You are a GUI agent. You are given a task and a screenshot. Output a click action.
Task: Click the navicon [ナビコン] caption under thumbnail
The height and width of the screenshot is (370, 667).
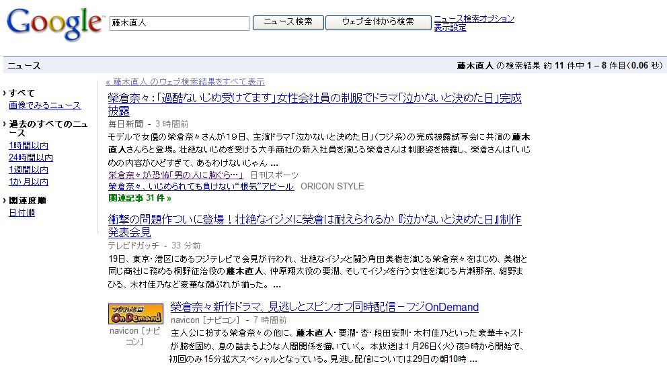tap(135, 336)
